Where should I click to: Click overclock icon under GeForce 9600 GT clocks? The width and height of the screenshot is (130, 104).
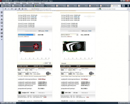tap(91, 73)
